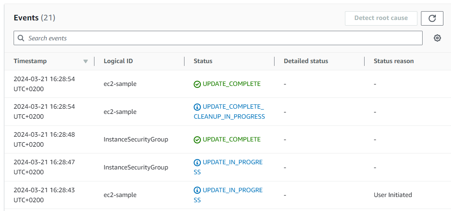Click the 16:28:43 ec2-sample logical ID
This screenshot has height=211, width=451.
(x=120, y=195)
